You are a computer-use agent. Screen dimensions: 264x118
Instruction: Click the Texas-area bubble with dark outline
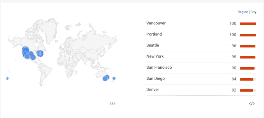[x=33, y=57]
